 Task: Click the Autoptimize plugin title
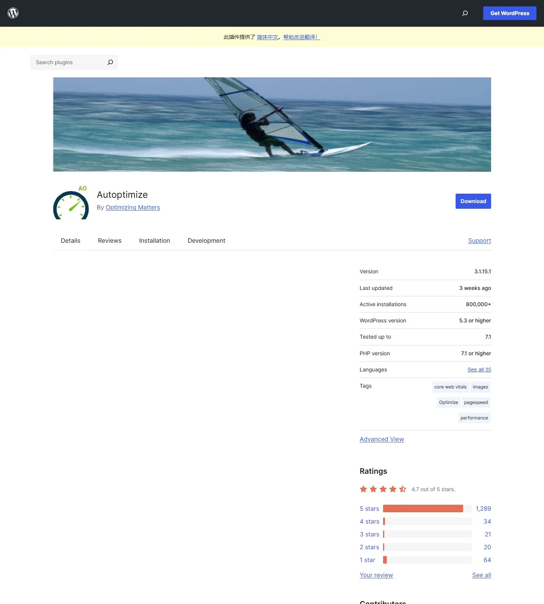(x=122, y=195)
